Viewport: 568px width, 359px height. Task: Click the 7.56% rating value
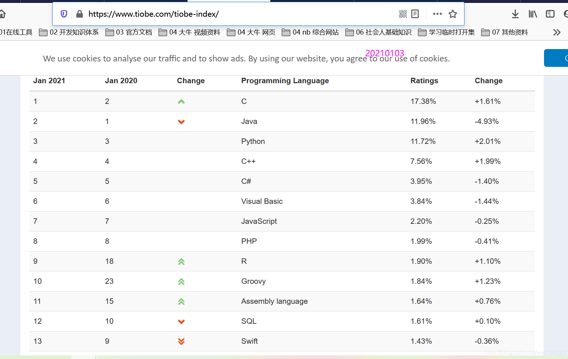click(x=421, y=161)
